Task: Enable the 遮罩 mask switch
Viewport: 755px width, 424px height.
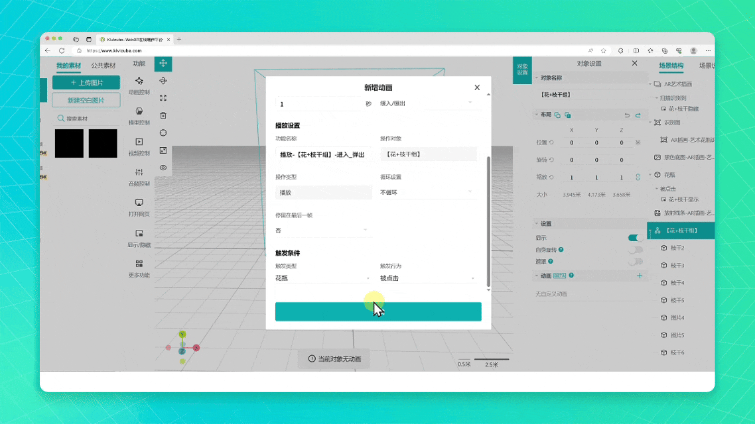Action: [x=636, y=262]
